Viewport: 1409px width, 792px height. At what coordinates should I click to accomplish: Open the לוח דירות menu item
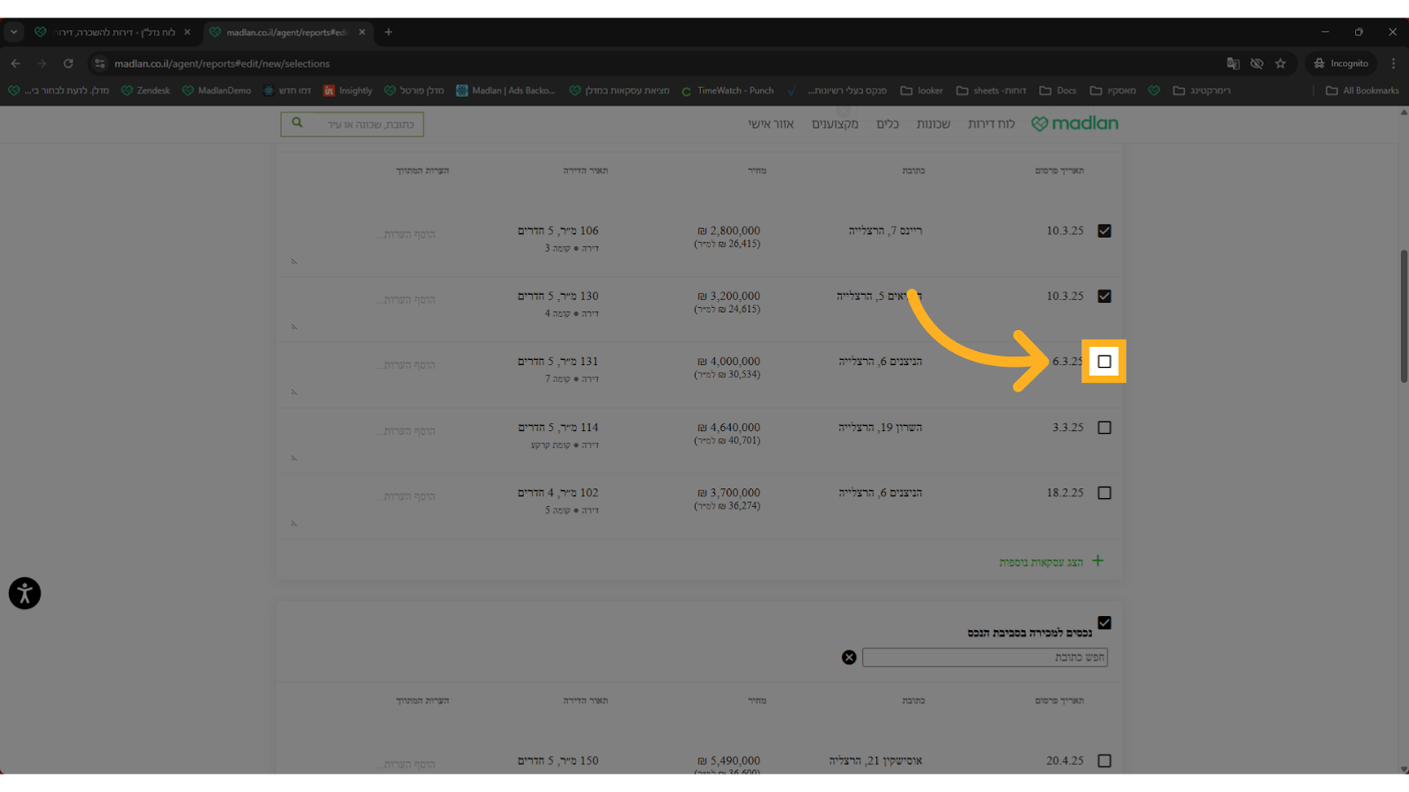[x=991, y=124]
